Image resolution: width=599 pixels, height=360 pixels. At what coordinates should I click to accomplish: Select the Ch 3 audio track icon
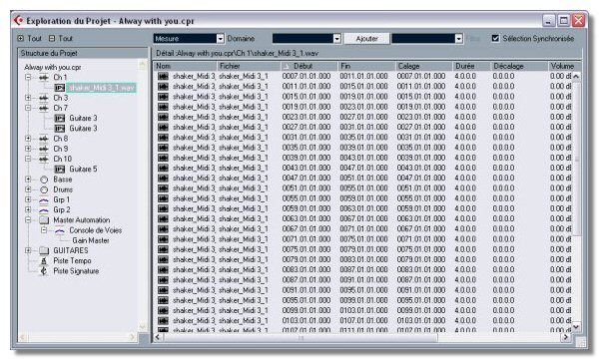[x=44, y=98]
